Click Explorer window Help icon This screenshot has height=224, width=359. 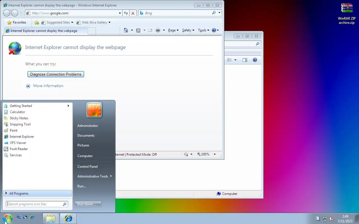point(255,60)
